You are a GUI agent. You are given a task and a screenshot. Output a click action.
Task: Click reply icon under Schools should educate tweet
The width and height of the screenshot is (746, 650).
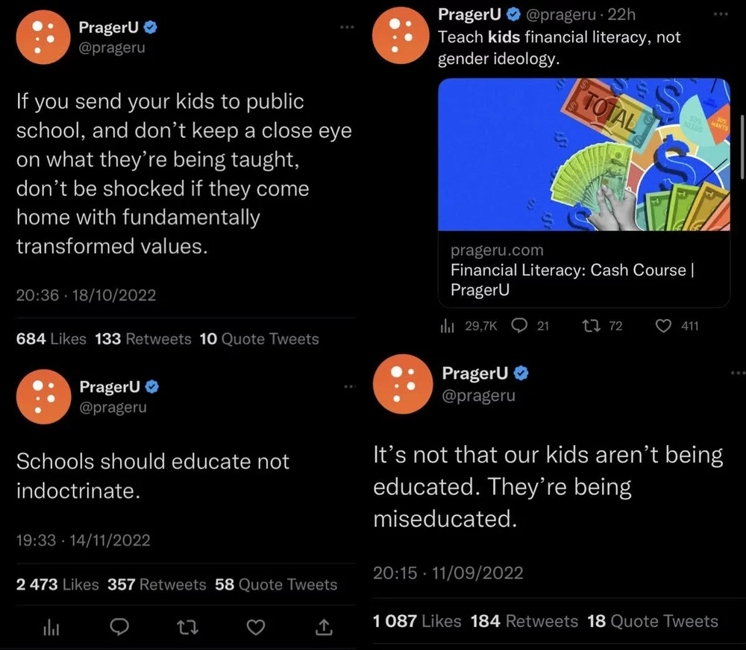pos(119,628)
